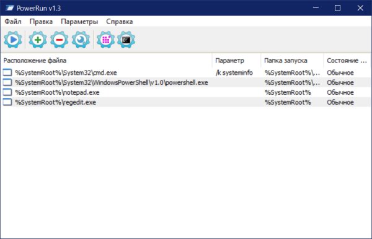Sort by Расположение файла column header
Image resolution: width=372 pixels, height=239 pixels.
(106, 61)
